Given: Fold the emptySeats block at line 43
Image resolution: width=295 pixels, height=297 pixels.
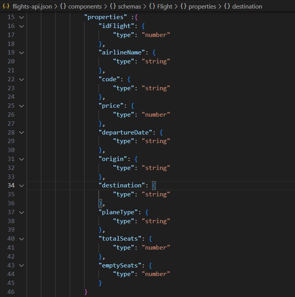Looking at the screenshot, I should point(22,266).
